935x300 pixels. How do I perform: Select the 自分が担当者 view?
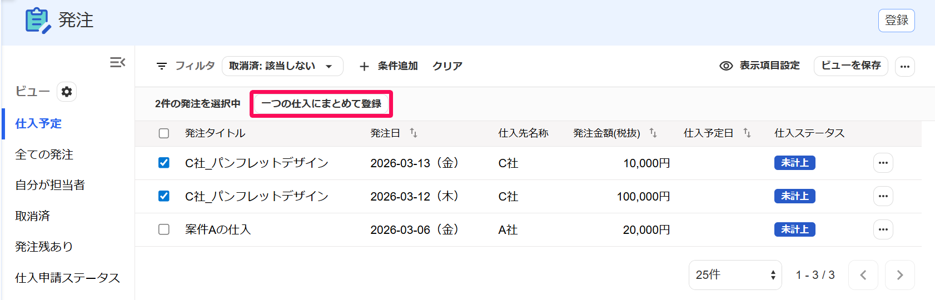click(50, 185)
